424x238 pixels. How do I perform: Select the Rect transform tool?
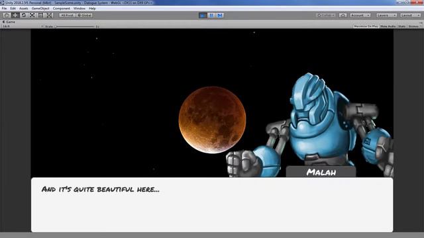[40, 15]
